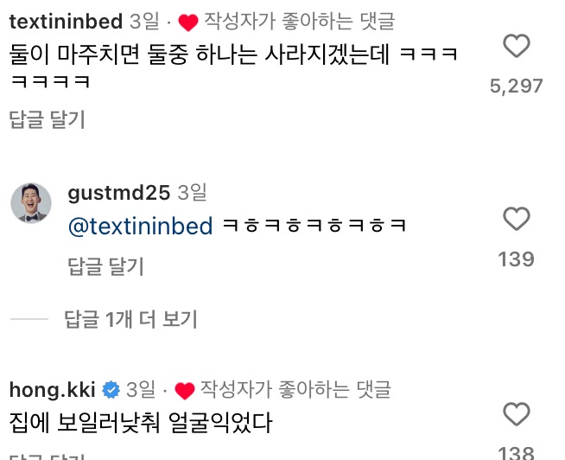Tap gustmd25's profile picture
This screenshot has height=460, width=565.
pos(31,204)
